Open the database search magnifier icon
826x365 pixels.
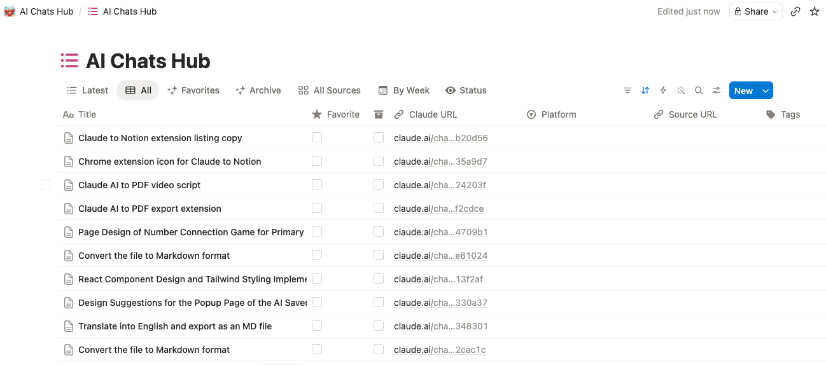tap(699, 90)
